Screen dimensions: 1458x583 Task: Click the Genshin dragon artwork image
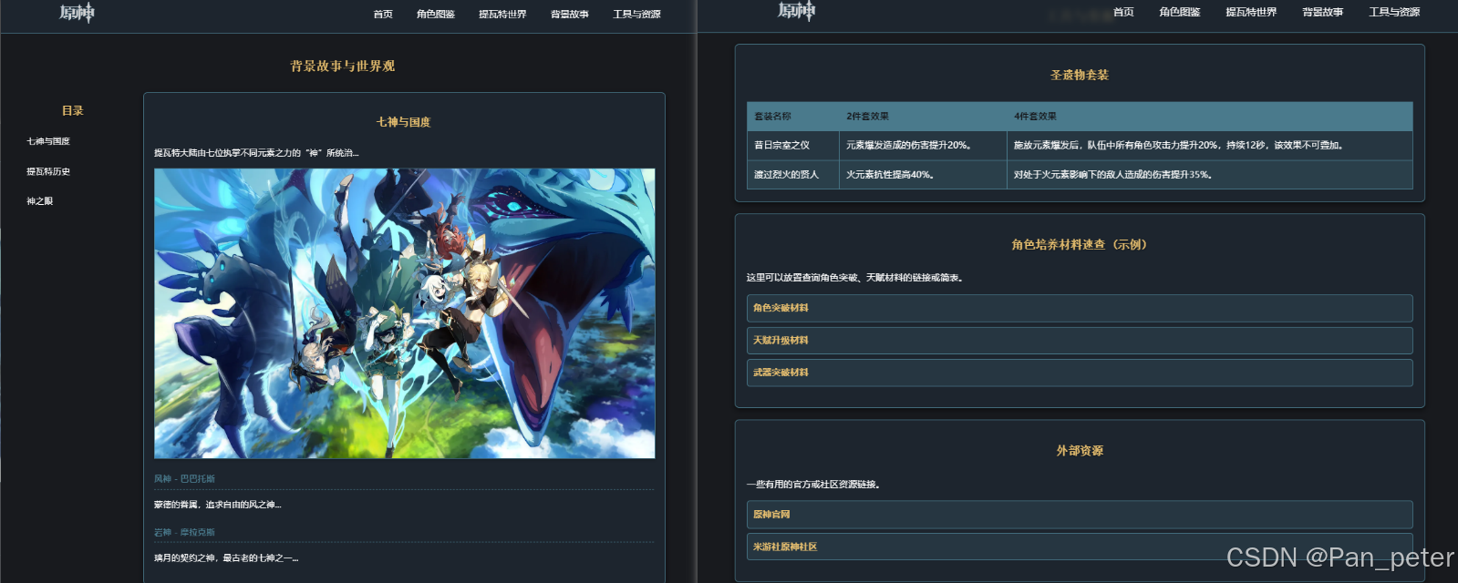(x=404, y=313)
